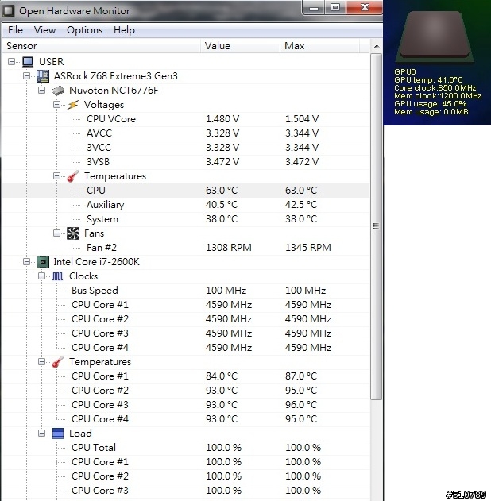Viewport: 491px width, 501px height.
Task: Click the Intel Core i7-2600K processor icon
Action: click(x=43, y=262)
